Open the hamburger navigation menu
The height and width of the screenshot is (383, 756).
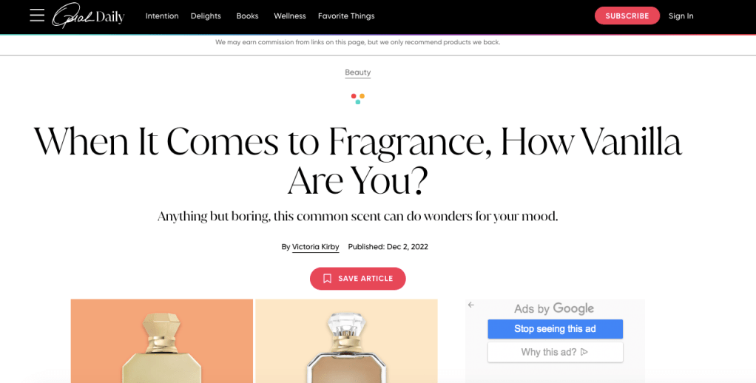[x=37, y=16]
